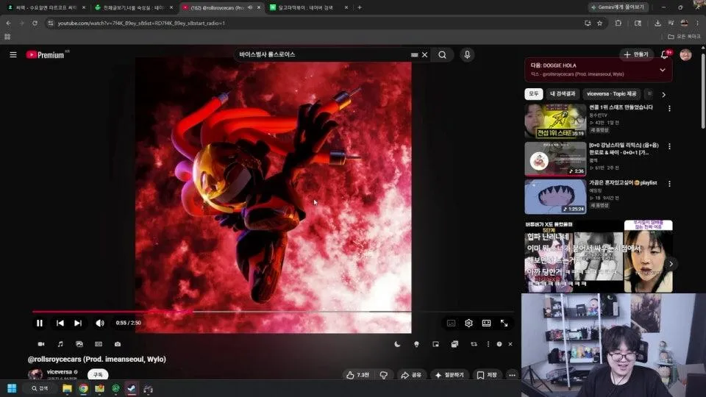Image resolution: width=706 pixels, height=397 pixels.
Task: Expand the next-up DOGGIE HOLA playlist panel
Action: [x=663, y=70]
